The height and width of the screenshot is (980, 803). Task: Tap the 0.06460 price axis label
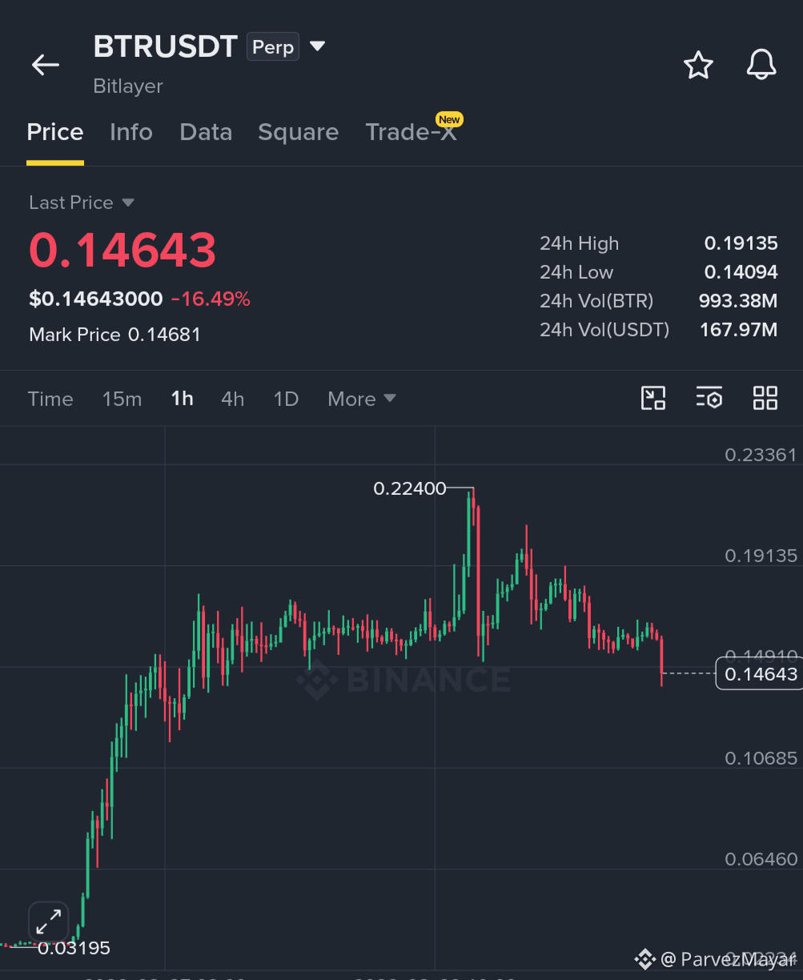(761, 859)
